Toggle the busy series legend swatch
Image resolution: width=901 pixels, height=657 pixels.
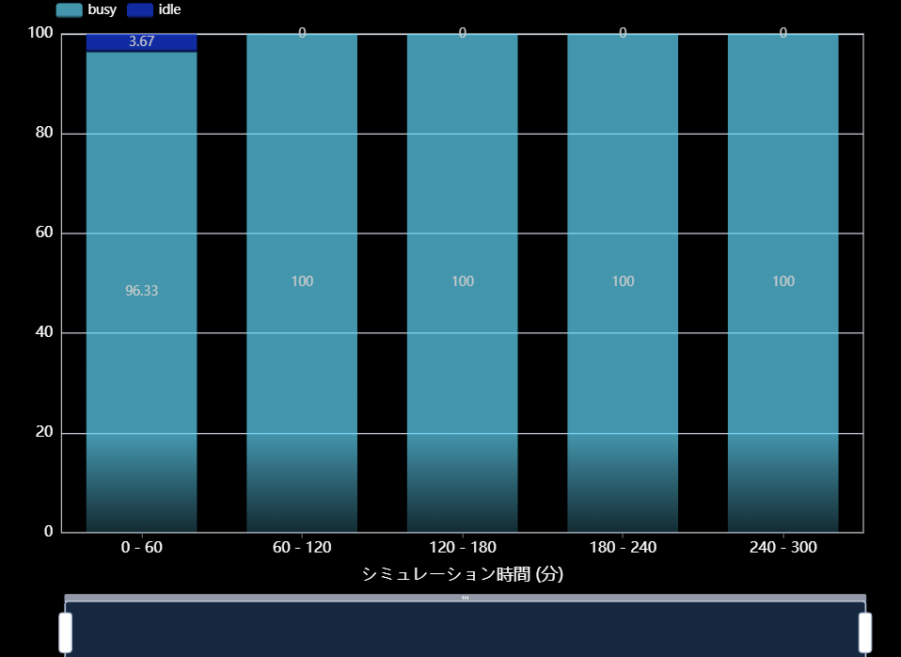69,10
